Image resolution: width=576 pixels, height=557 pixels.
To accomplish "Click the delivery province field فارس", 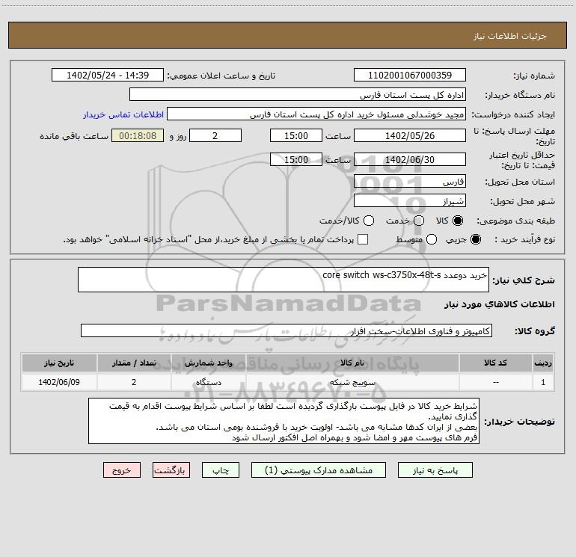I will pos(410,181).
